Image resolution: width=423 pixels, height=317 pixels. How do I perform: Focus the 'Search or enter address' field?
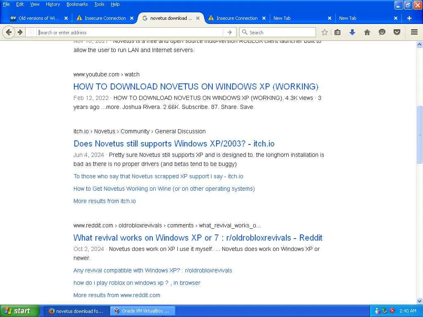tap(129, 32)
